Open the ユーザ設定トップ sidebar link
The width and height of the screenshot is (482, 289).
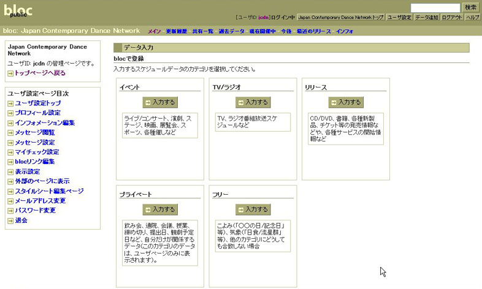tap(38, 103)
